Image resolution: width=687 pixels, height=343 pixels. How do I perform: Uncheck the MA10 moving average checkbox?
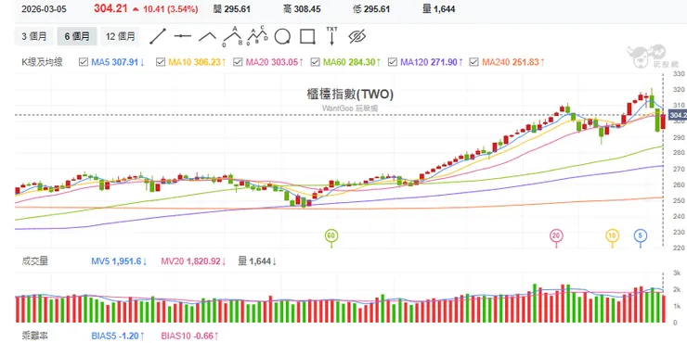161,62
